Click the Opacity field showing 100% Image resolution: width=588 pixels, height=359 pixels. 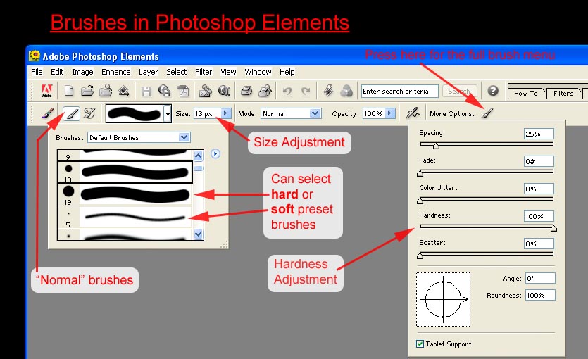pyautogui.click(x=374, y=113)
